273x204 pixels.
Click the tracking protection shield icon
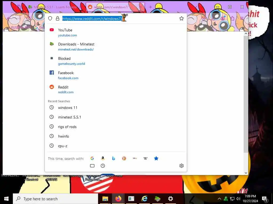(x=50, y=18)
